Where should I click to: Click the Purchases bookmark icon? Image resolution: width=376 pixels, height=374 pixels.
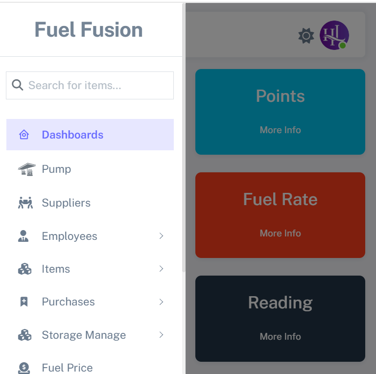pyautogui.click(x=23, y=302)
